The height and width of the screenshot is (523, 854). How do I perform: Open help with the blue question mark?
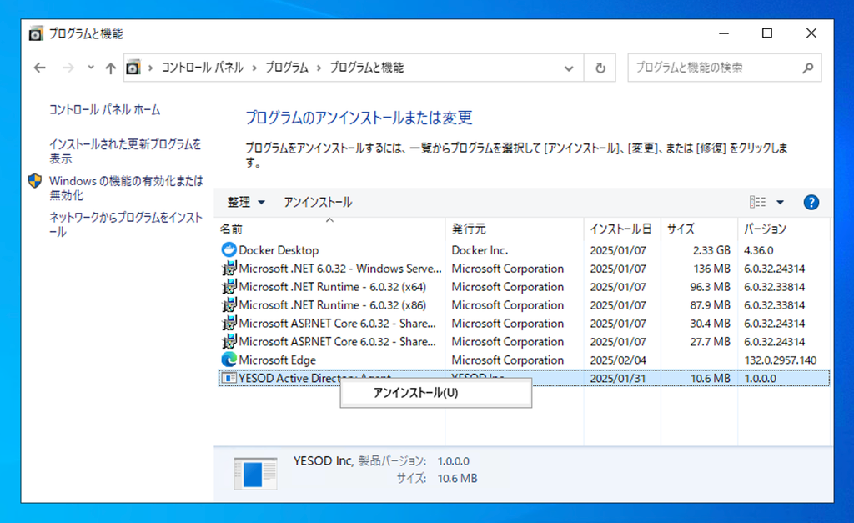[811, 202]
